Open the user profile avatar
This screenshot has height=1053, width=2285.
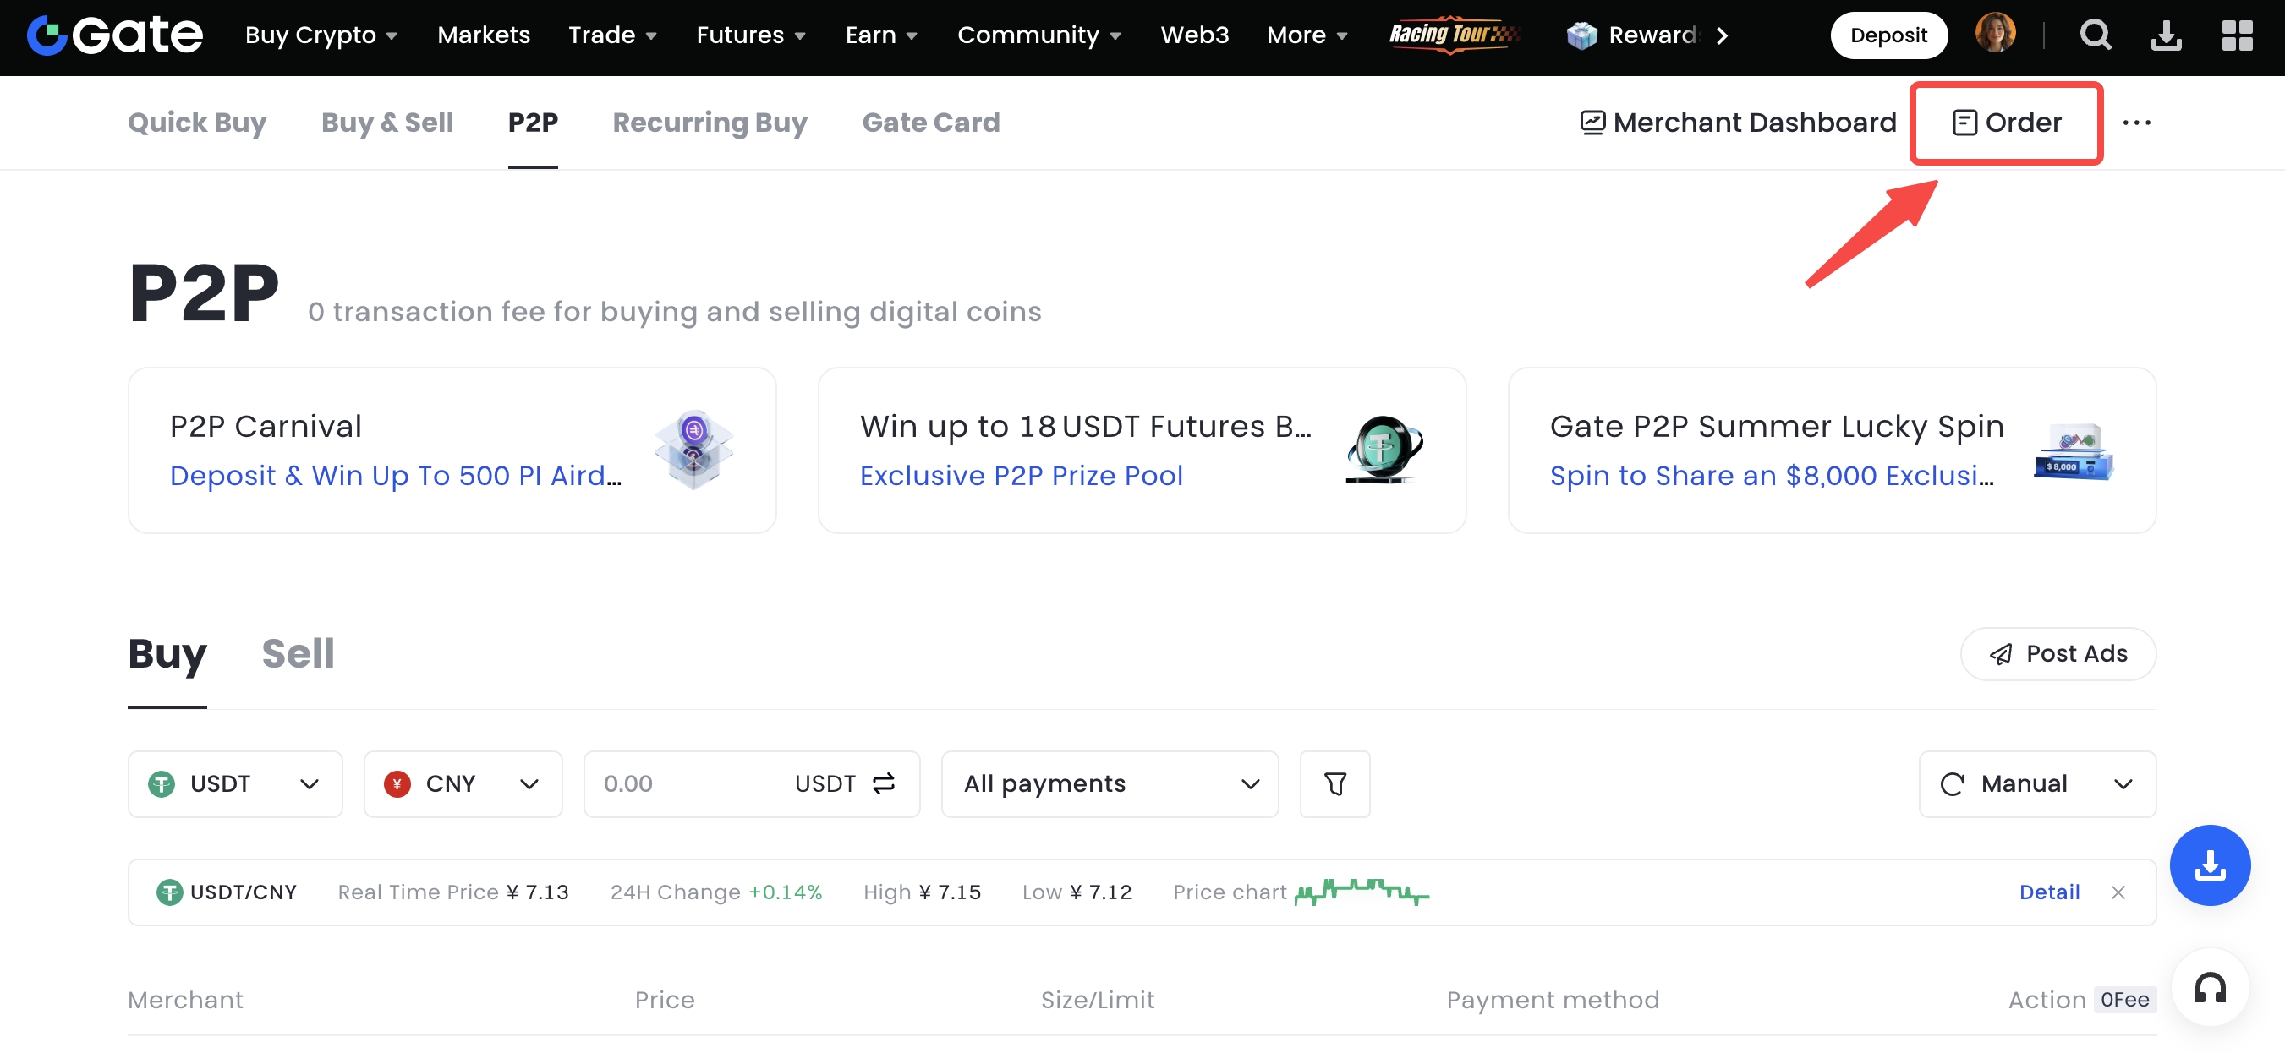pyautogui.click(x=1995, y=34)
